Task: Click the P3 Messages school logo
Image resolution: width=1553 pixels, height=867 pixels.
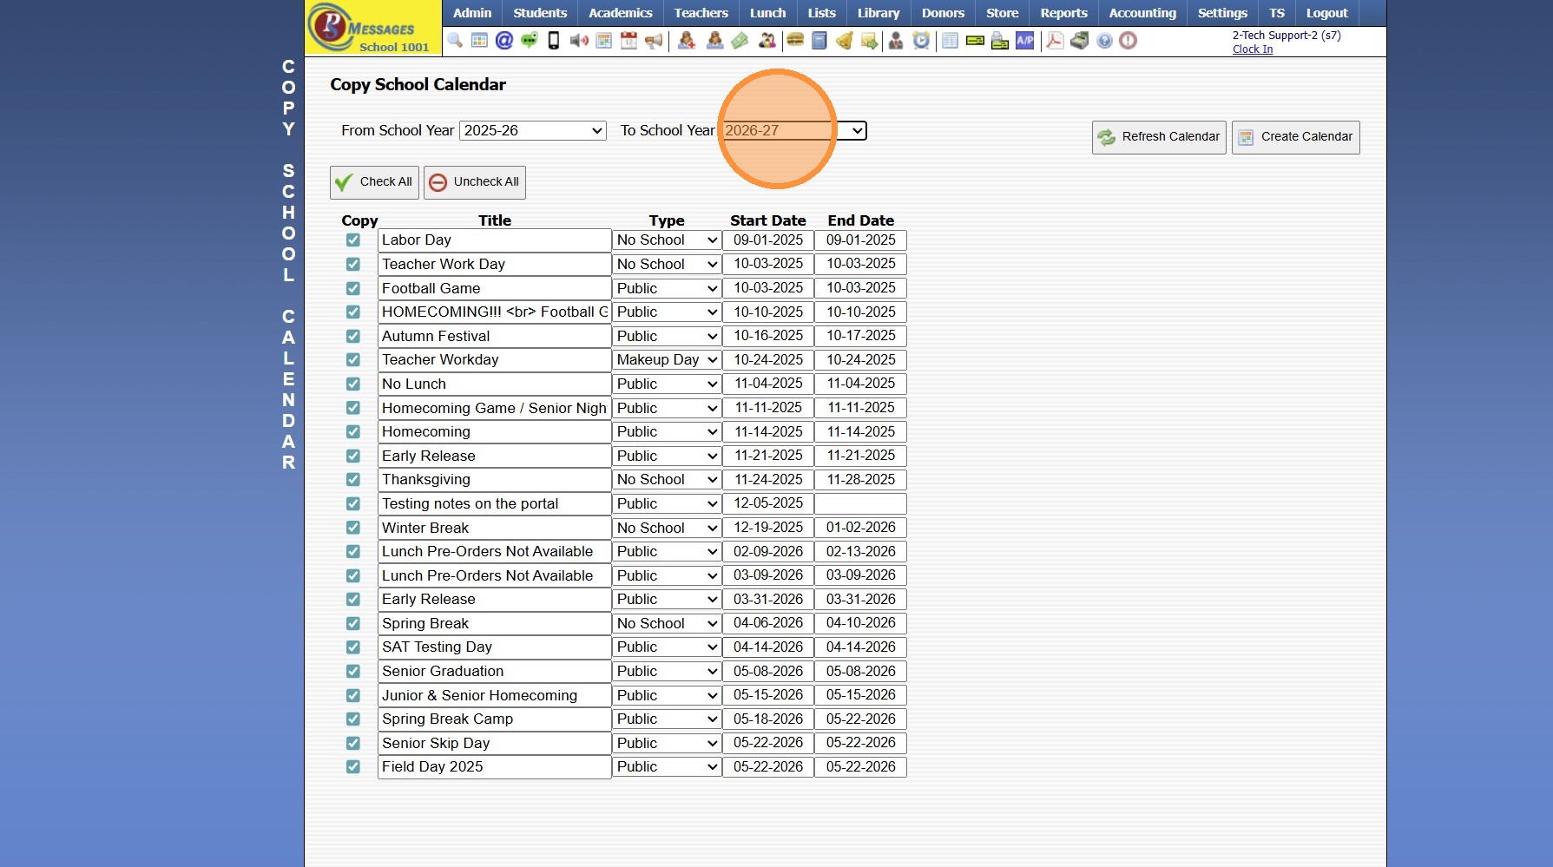Action: pos(373,28)
